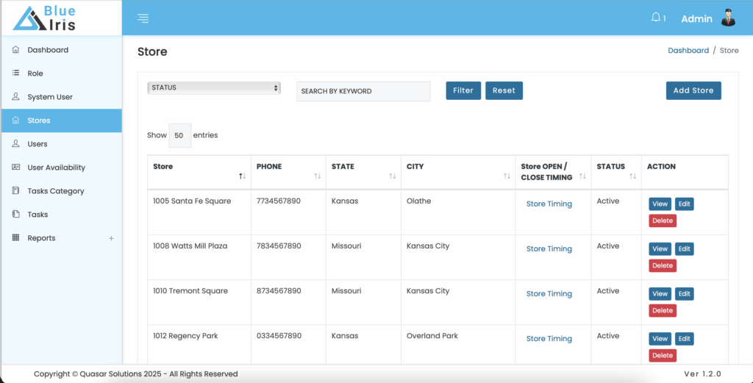Image resolution: width=753 pixels, height=383 pixels.
Task: Sort table by CITY column arrows
Action: coord(507,176)
